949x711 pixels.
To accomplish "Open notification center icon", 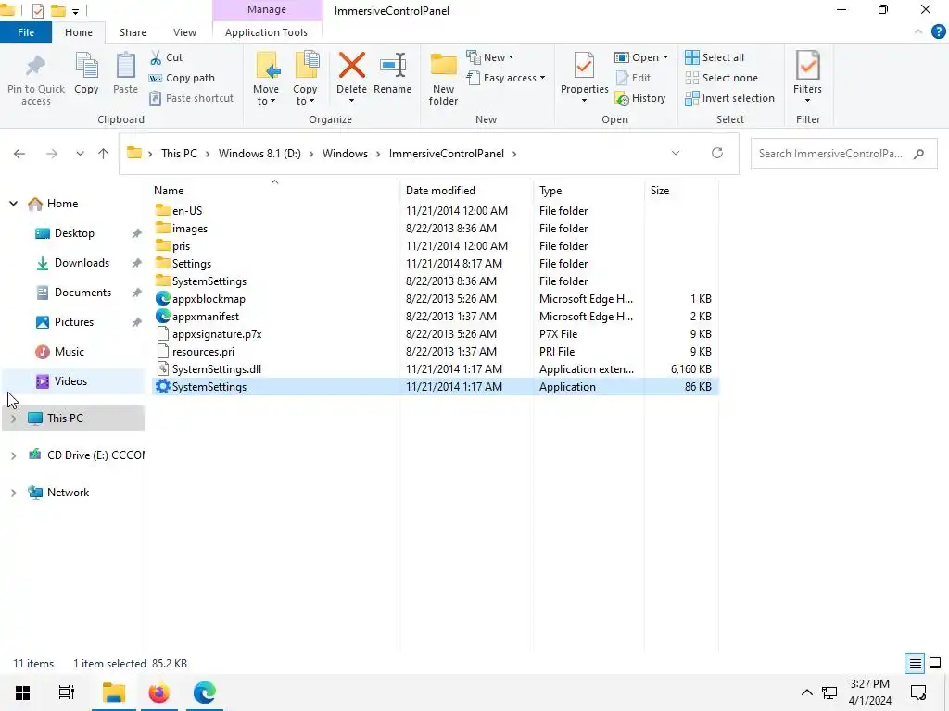I will pyautogui.click(x=918, y=692).
